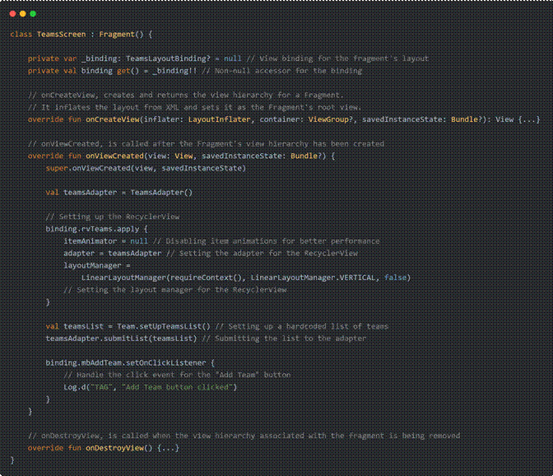Click the itemAnimator property
This screenshot has height=476, width=553.
pos(91,241)
